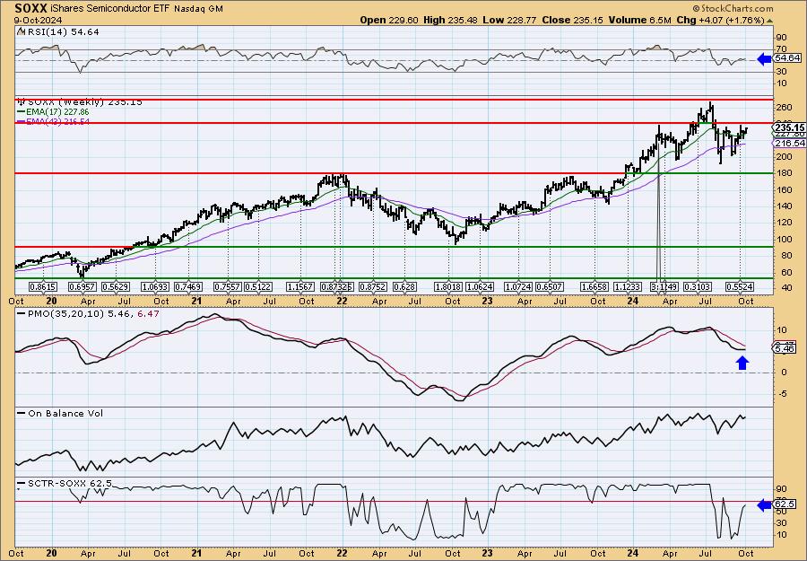Click the 1.0624 cycle value box

click(x=481, y=286)
